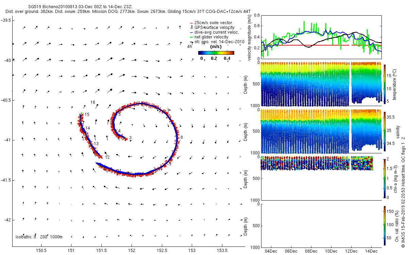The image size is (408, 255).
Task: Click the '0.8' tick on velocity magnitude axis
Action: 257,15
